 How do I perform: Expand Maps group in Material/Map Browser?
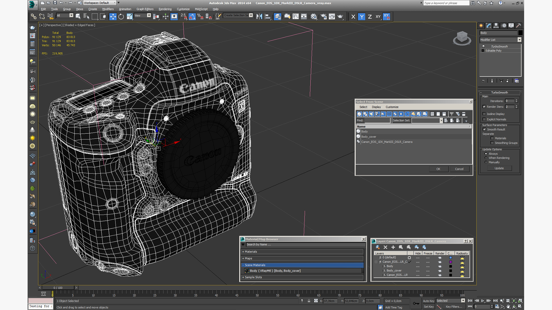(x=302, y=259)
